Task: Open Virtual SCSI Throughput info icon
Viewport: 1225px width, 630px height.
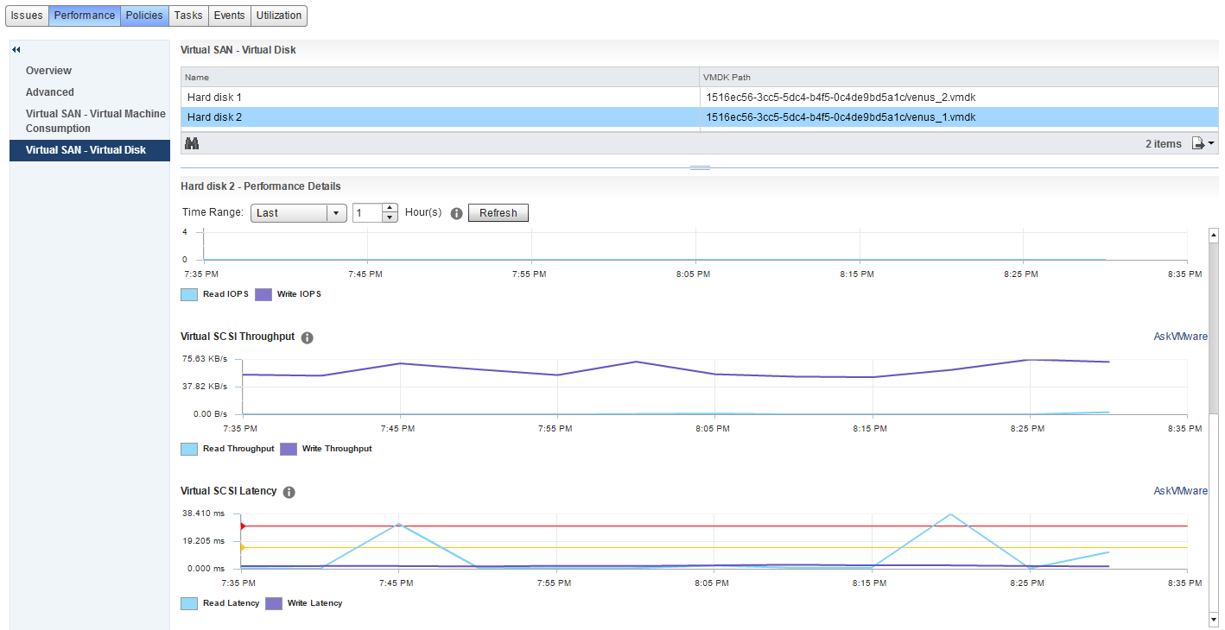Action: 307,337
